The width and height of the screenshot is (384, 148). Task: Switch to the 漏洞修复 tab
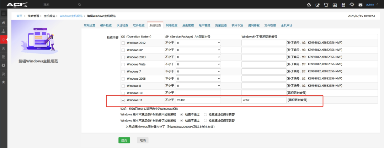click(x=254, y=25)
